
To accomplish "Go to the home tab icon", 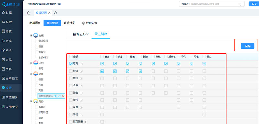I will pos(28,13).
